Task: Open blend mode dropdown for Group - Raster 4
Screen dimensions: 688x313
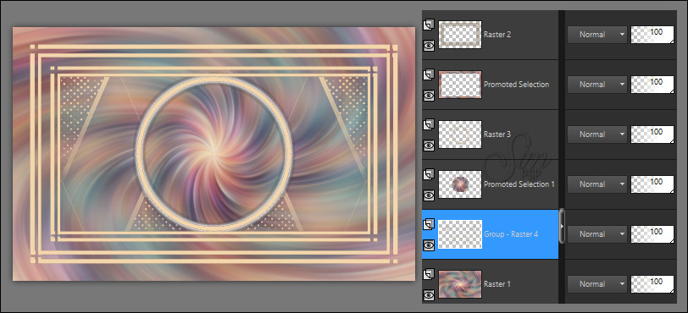Action: 596,234
